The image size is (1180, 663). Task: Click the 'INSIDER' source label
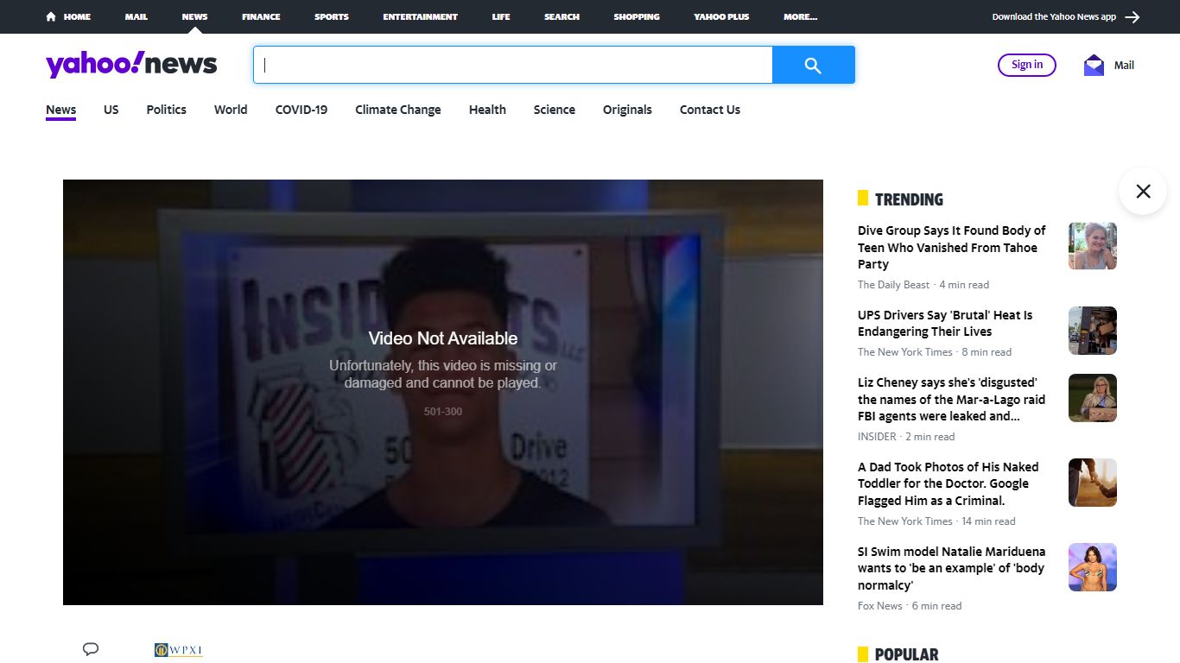pos(877,437)
